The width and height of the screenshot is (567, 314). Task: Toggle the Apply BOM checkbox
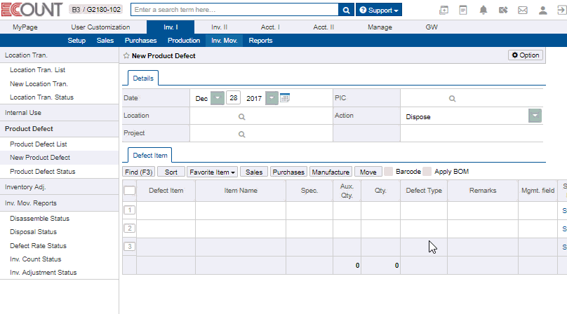[427, 172]
